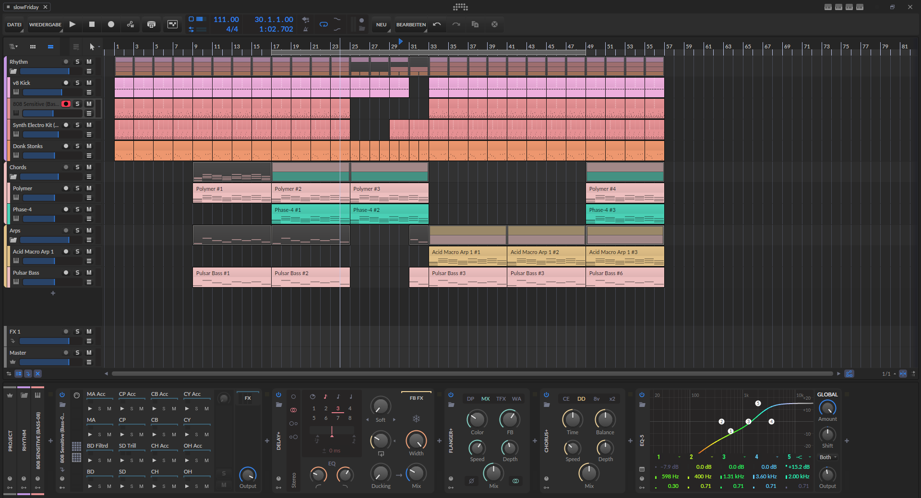The image size is (921, 498).
Task: Open pointer tool selection dropdown
Action: (x=94, y=46)
